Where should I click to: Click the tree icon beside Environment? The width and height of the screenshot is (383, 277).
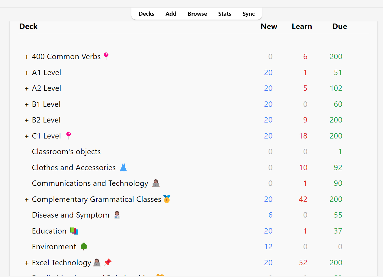[84, 247]
